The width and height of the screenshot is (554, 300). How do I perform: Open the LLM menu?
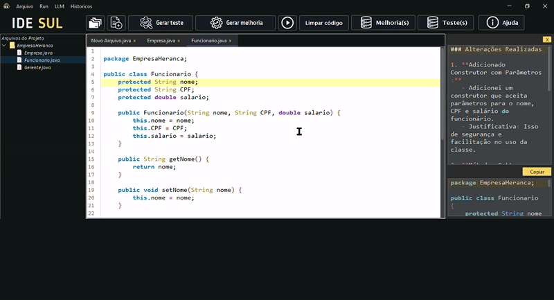coord(60,6)
